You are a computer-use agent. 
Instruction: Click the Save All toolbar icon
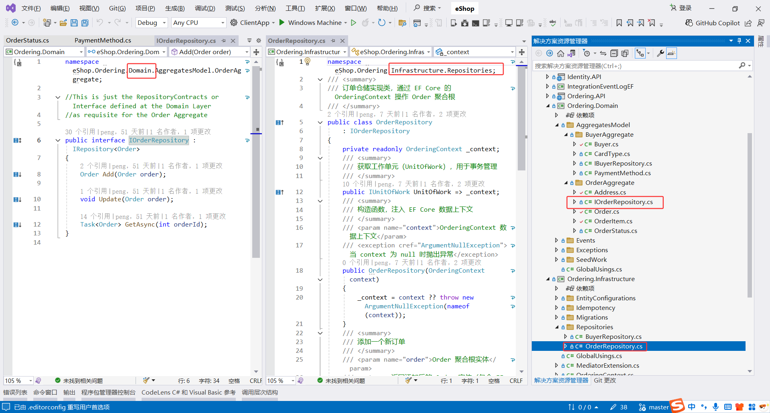(85, 23)
